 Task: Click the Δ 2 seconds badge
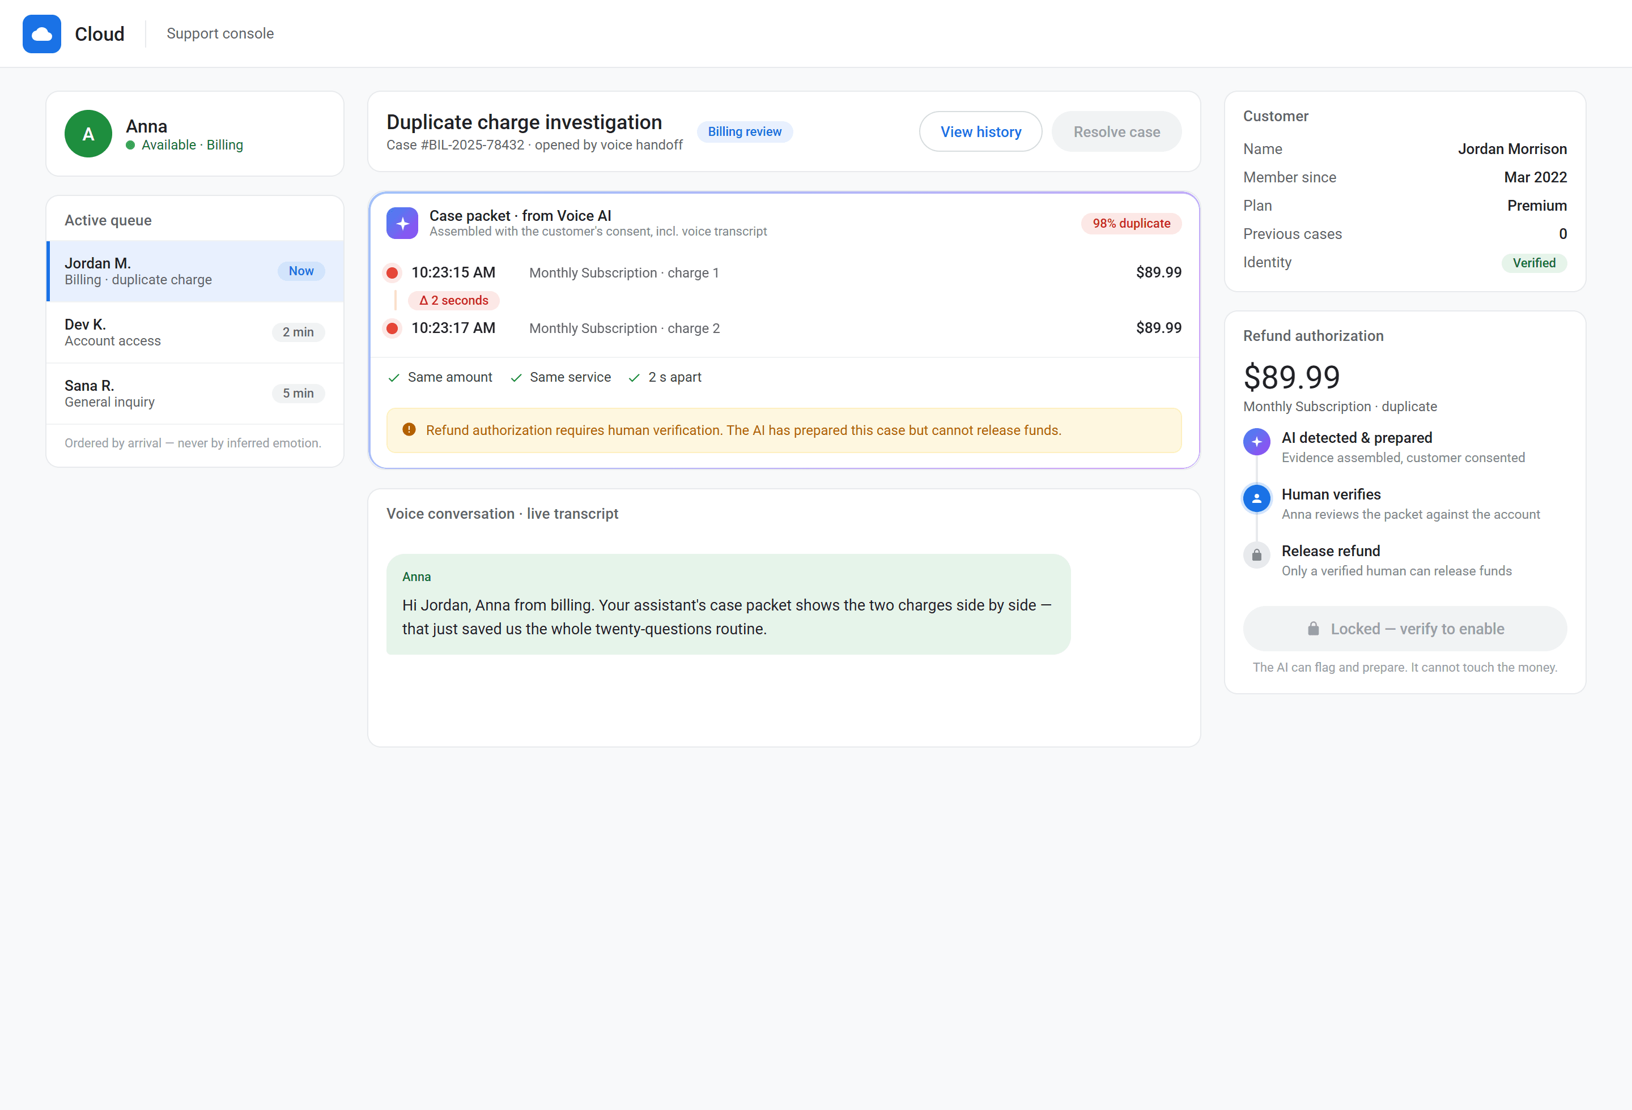click(x=454, y=300)
